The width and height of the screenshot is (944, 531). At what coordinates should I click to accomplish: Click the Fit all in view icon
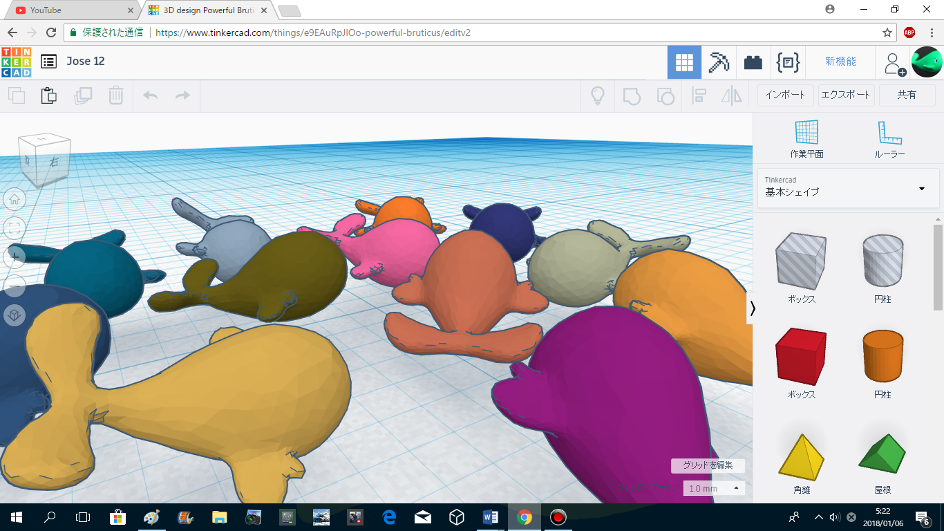point(15,227)
